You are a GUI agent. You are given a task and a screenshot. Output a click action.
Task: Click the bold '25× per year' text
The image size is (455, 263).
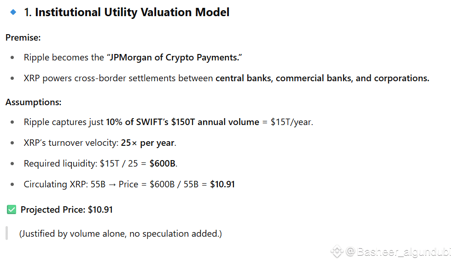point(148,143)
